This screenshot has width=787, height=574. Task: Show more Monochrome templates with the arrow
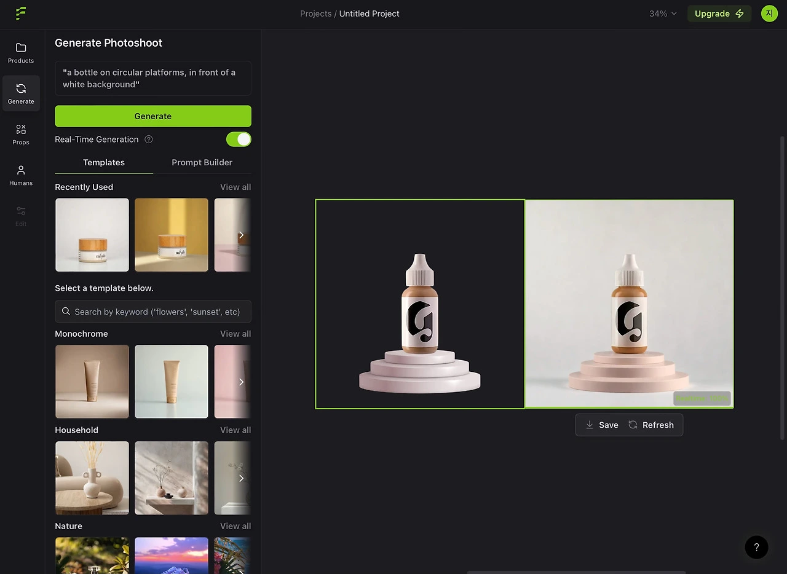click(x=241, y=382)
